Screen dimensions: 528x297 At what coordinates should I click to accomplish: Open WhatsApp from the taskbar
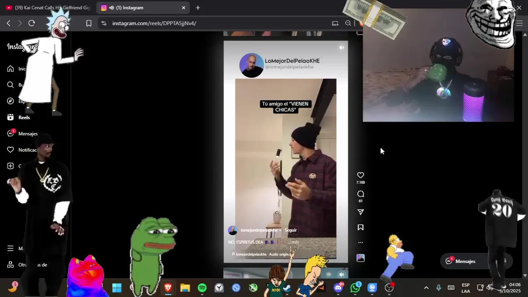point(355,288)
